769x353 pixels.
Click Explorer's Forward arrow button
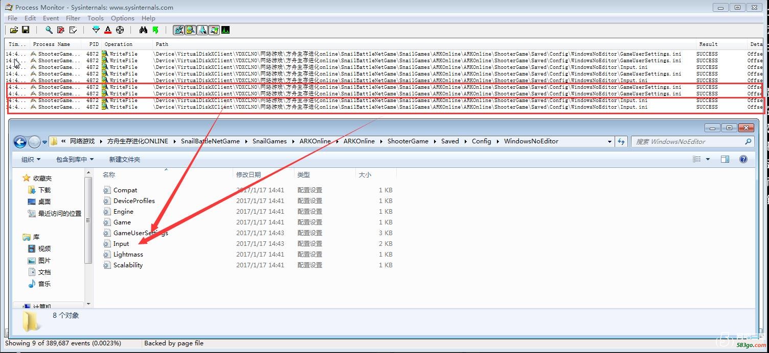pyautogui.click(x=34, y=141)
